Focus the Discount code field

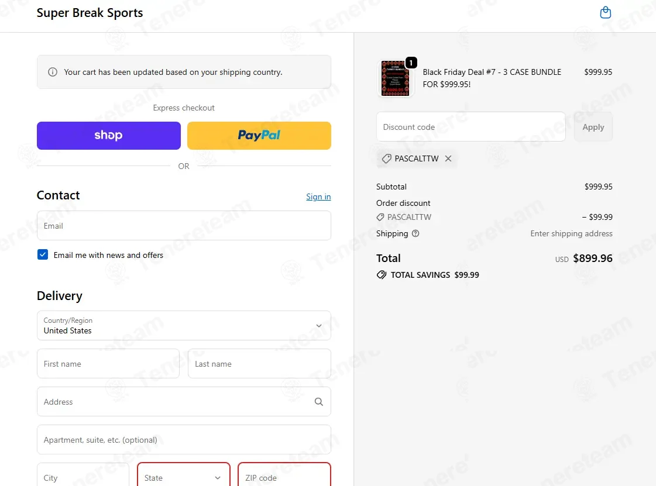pos(470,127)
